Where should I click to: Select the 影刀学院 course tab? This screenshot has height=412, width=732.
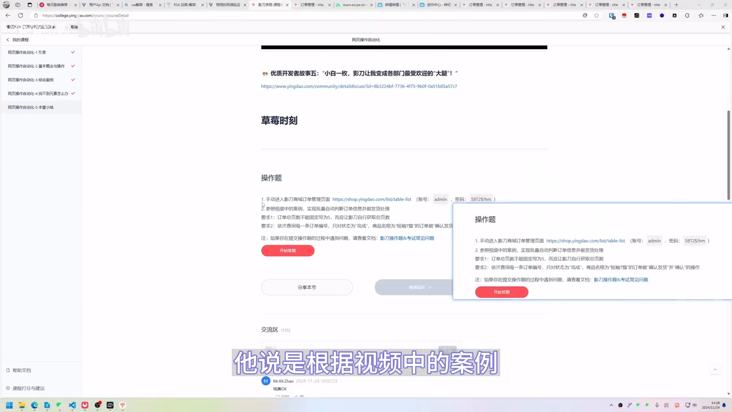[269, 5]
